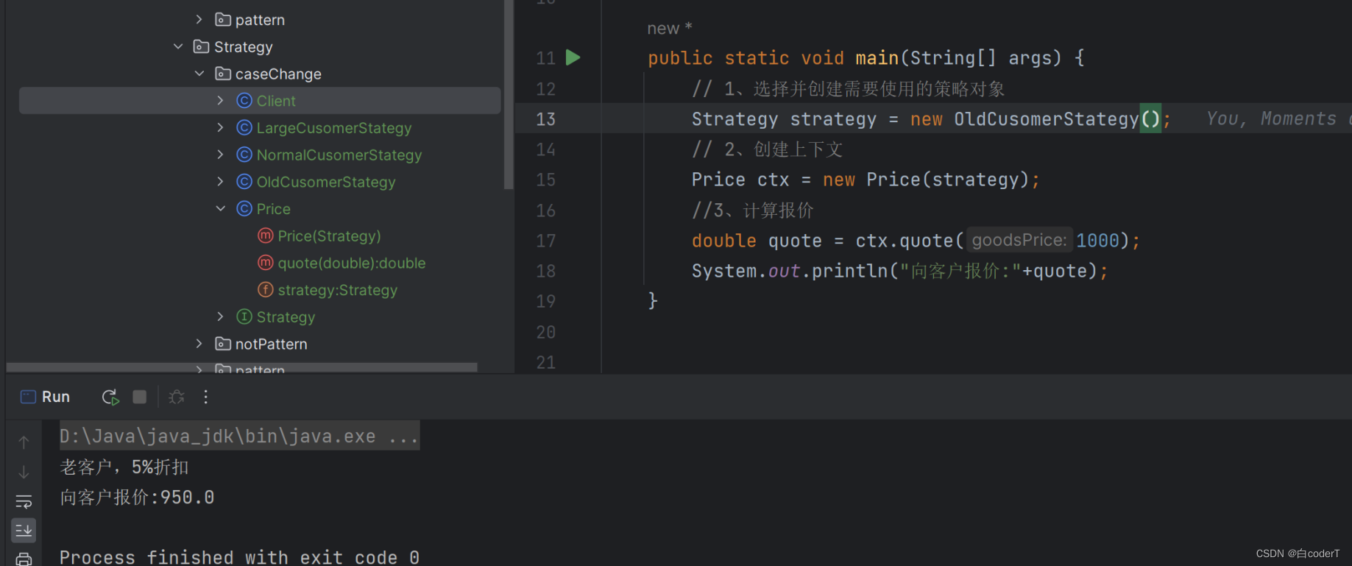The height and width of the screenshot is (566, 1352).
Task: Click the caseChange package folder icon
Action: (x=223, y=74)
